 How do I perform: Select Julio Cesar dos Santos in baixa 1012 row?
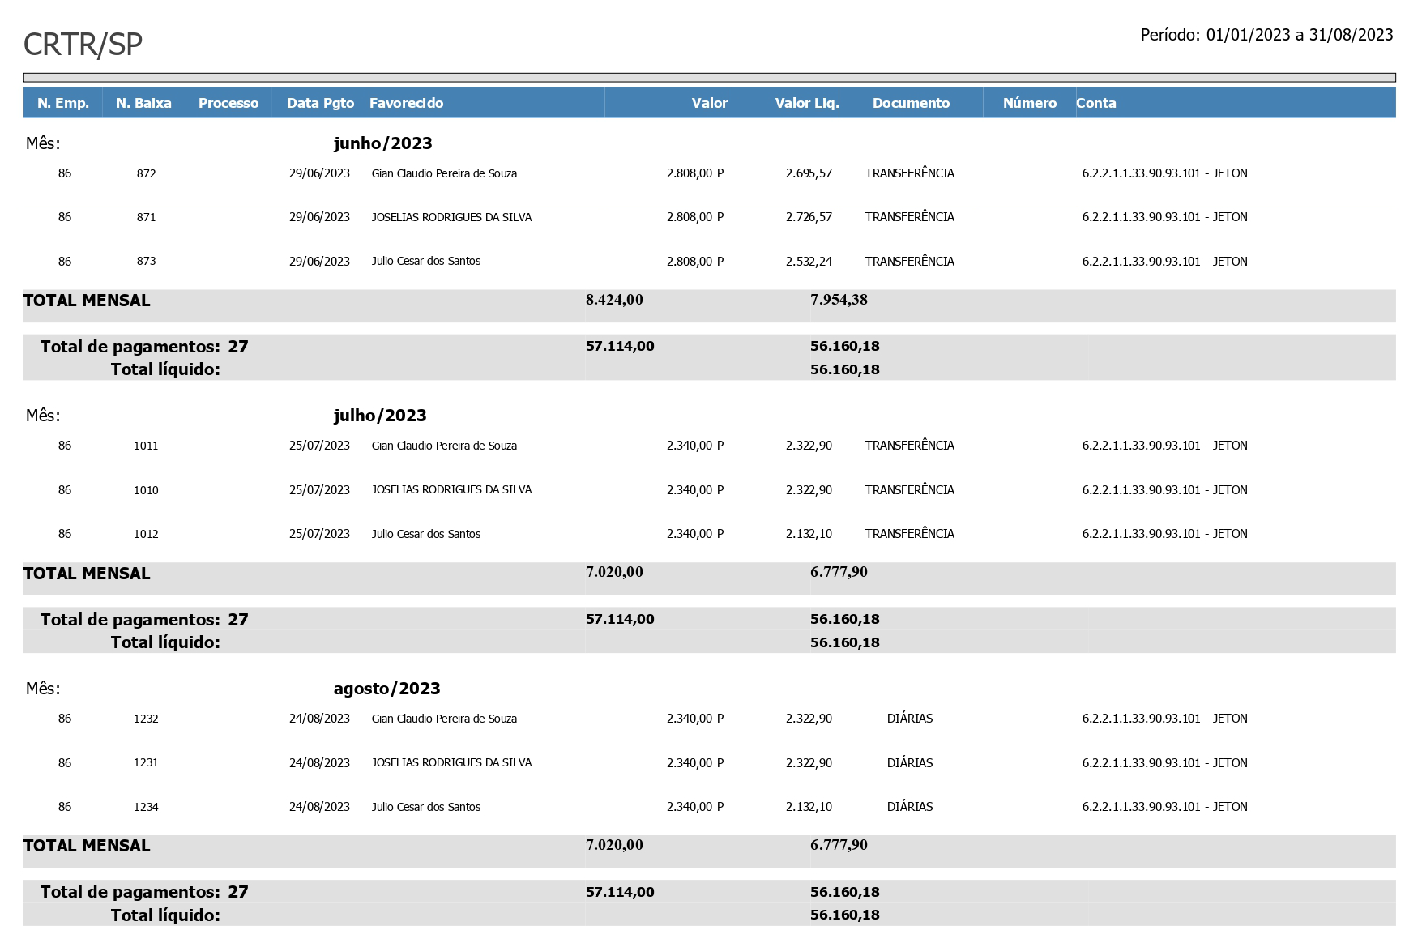click(x=426, y=534)
